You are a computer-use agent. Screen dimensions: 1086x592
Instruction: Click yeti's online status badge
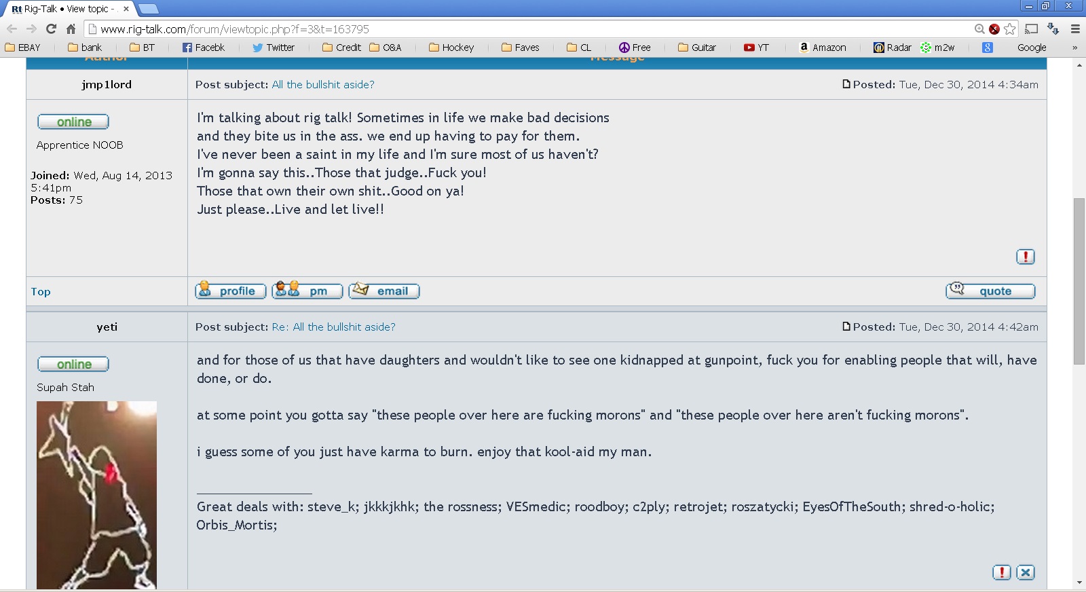[x=73, y=364]
